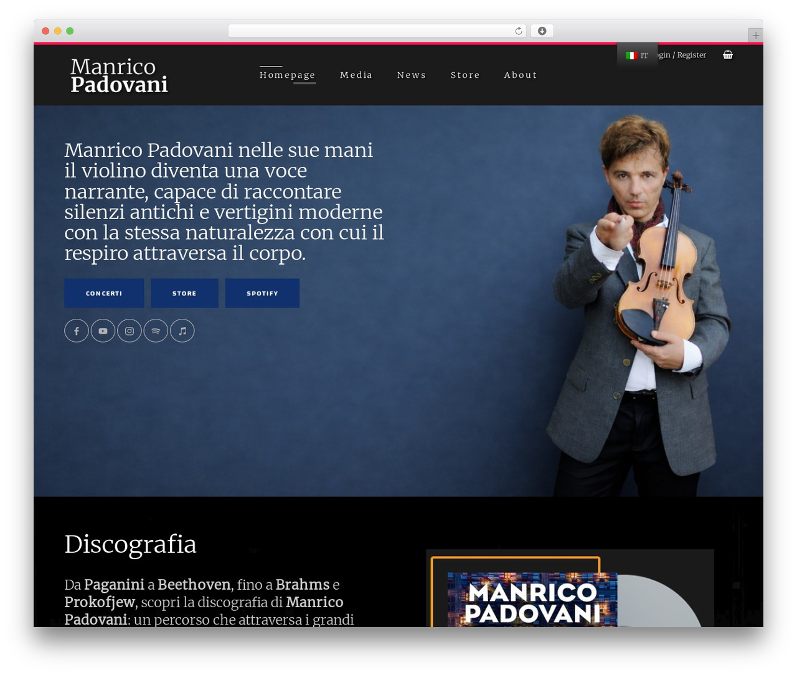The image size is (797, 675).
Task: Open the music note social icon
Action: [x=182, y=331]
